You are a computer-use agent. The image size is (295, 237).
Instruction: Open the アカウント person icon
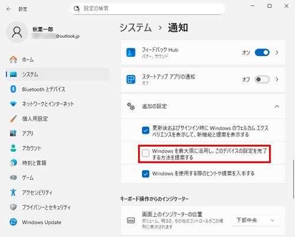pos(13,148)
